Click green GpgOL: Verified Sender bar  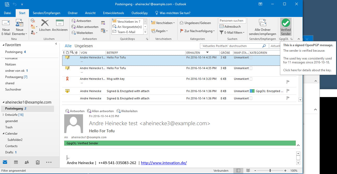(x=180, y=143)
